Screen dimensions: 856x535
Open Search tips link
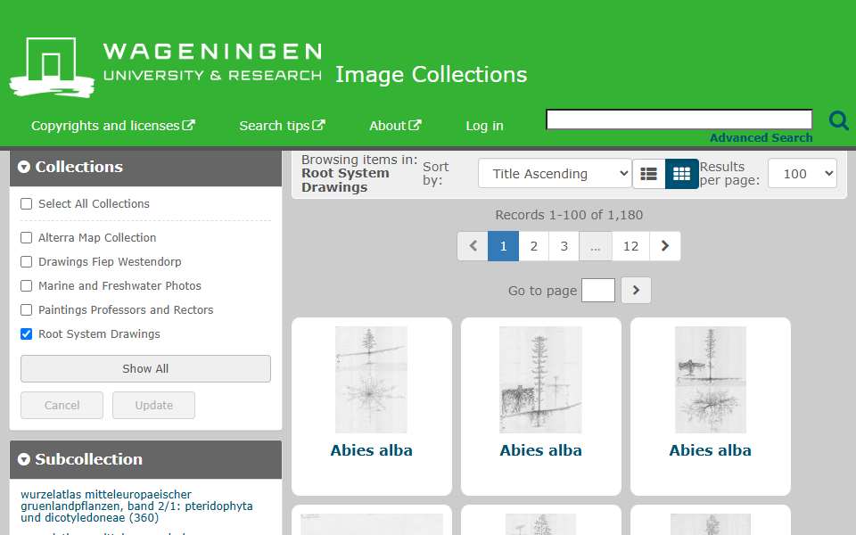282,126
